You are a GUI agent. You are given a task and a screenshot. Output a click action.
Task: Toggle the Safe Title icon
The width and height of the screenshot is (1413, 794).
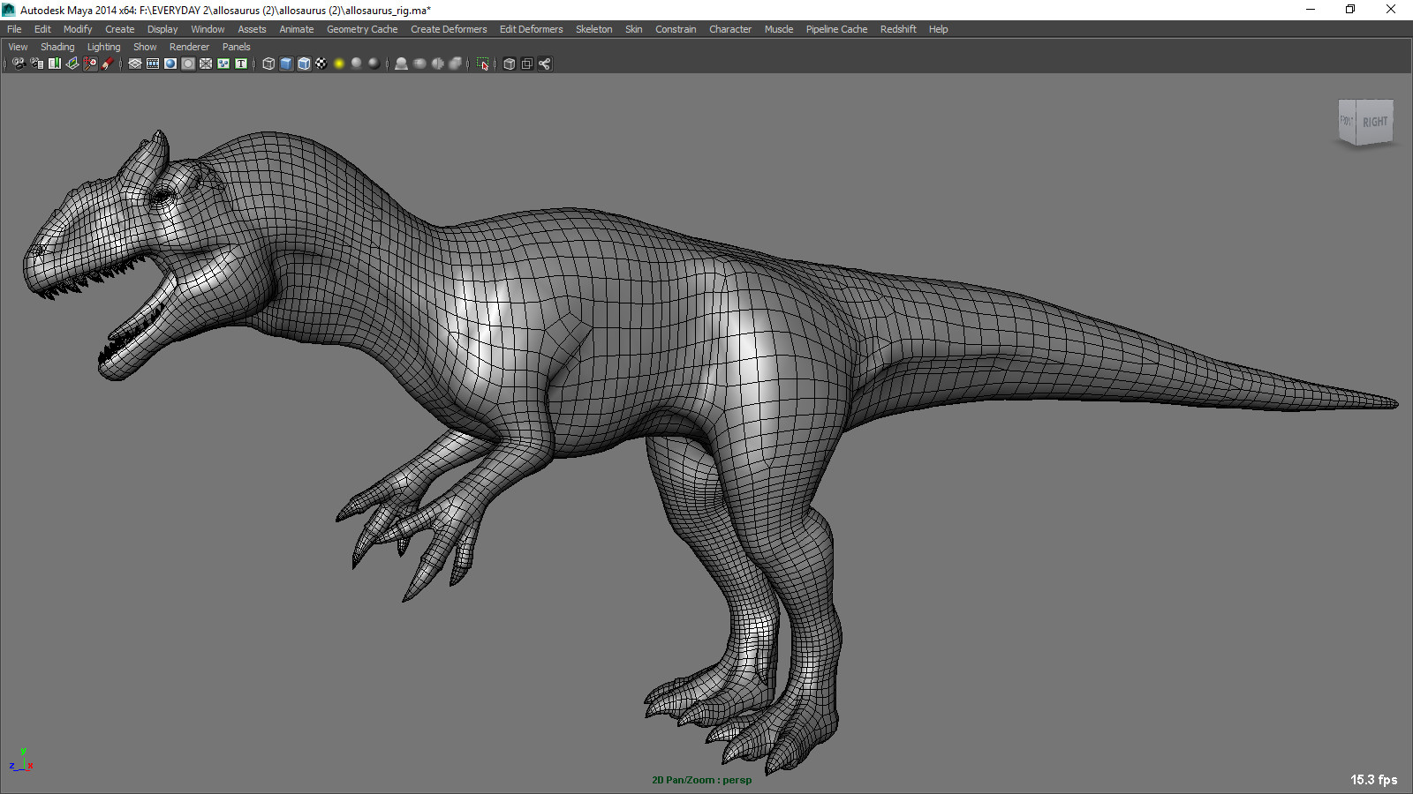241,64
